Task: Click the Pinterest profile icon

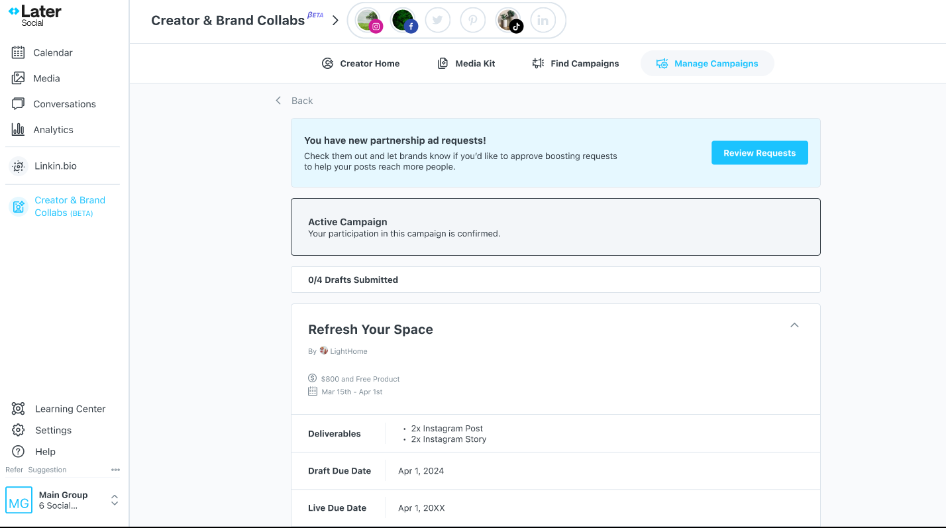Action: 472,21
